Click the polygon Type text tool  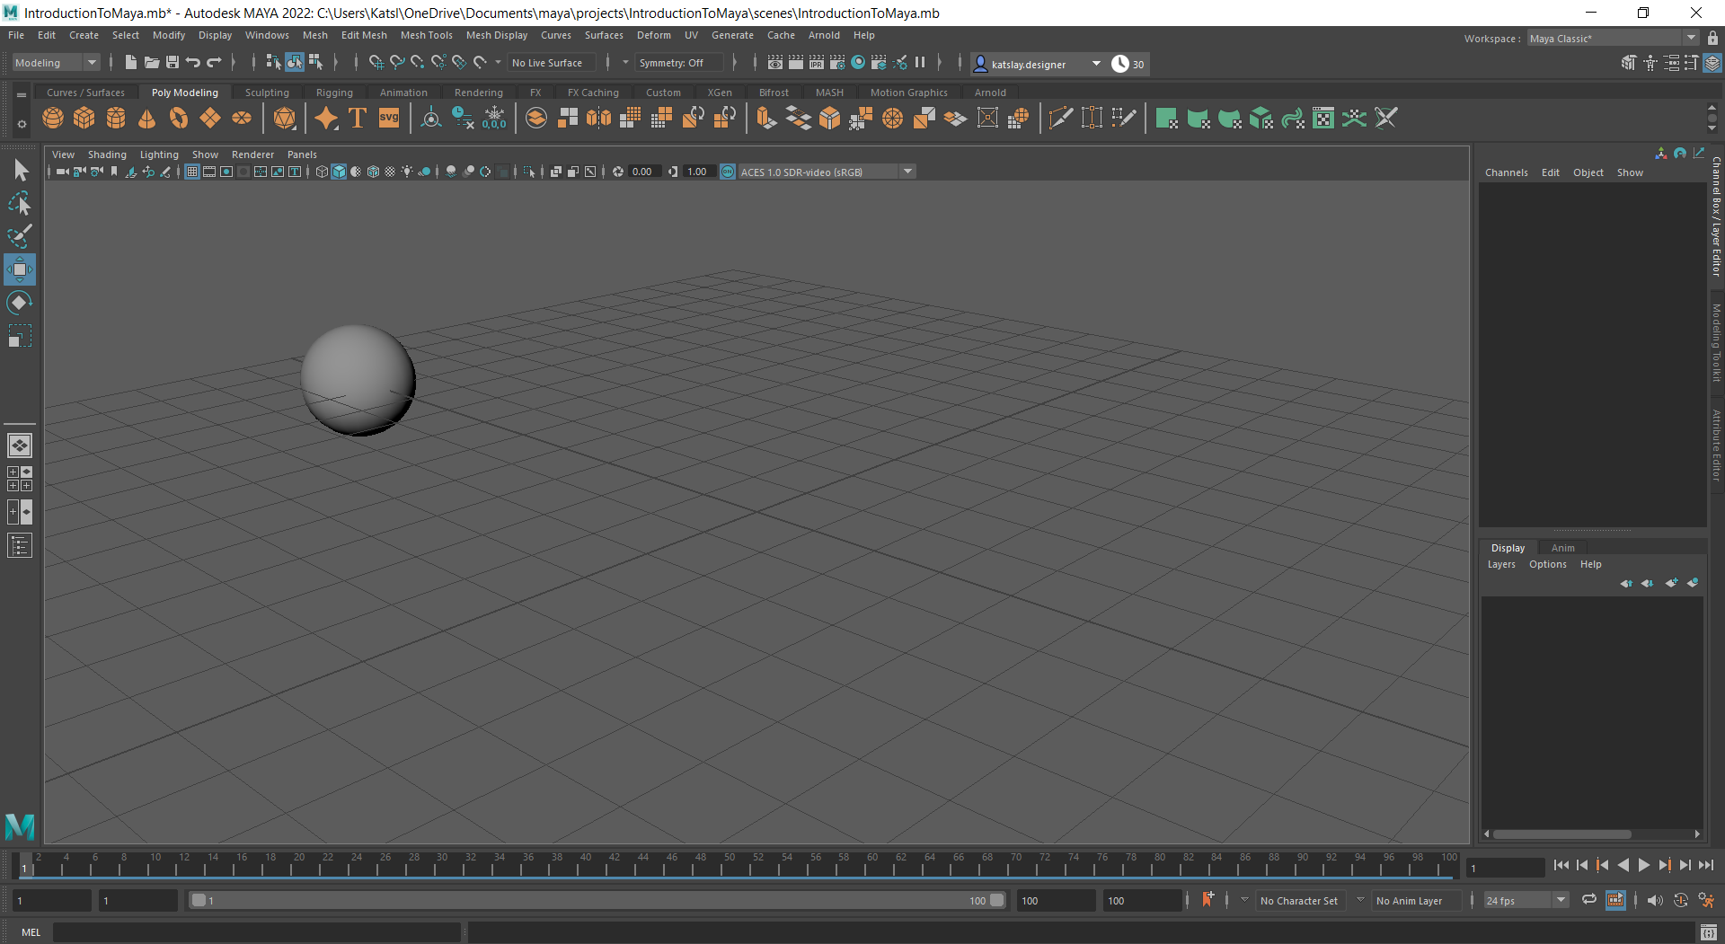358,118
